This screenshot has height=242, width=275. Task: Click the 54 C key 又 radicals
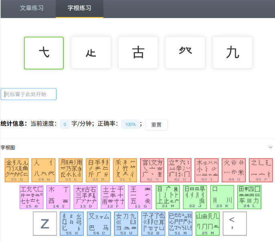pos(99,224)
